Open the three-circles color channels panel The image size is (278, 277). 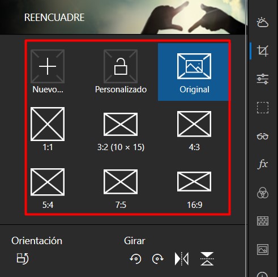click(263, 193)
